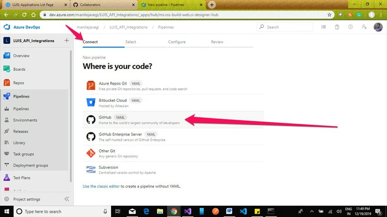The height and width of the screenshot is (217, 387).
Task: Open the user settings icon in header
Action: coord(364,27)
